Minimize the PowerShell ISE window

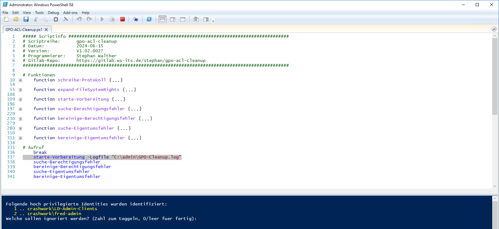click(x=463, y=5)
